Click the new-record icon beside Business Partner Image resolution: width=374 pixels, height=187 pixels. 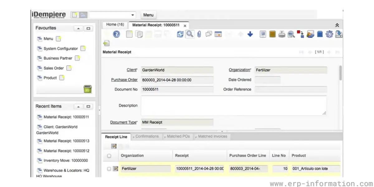click(77, 58)
